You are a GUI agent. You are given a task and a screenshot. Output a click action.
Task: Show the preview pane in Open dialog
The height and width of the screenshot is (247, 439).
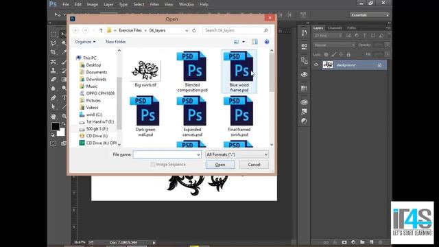tap(254, 42)
